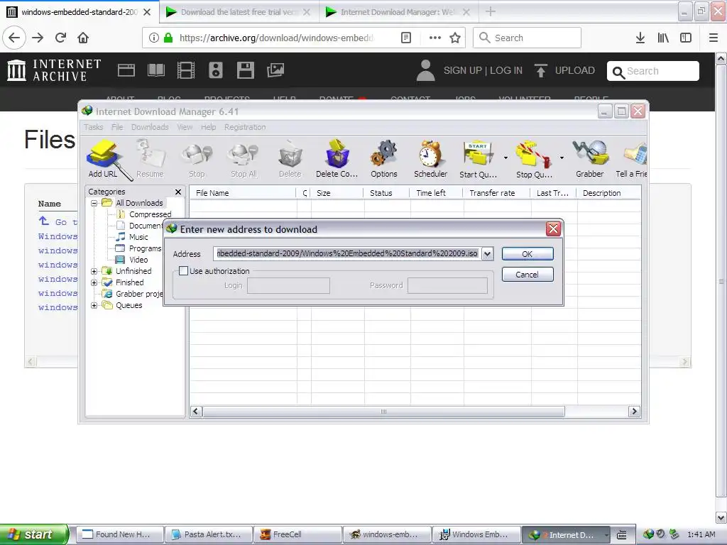The width and height of the screenshot is (727, 545).
Task: Open the FreeCell taskbar button
Action: coord(298,534)
